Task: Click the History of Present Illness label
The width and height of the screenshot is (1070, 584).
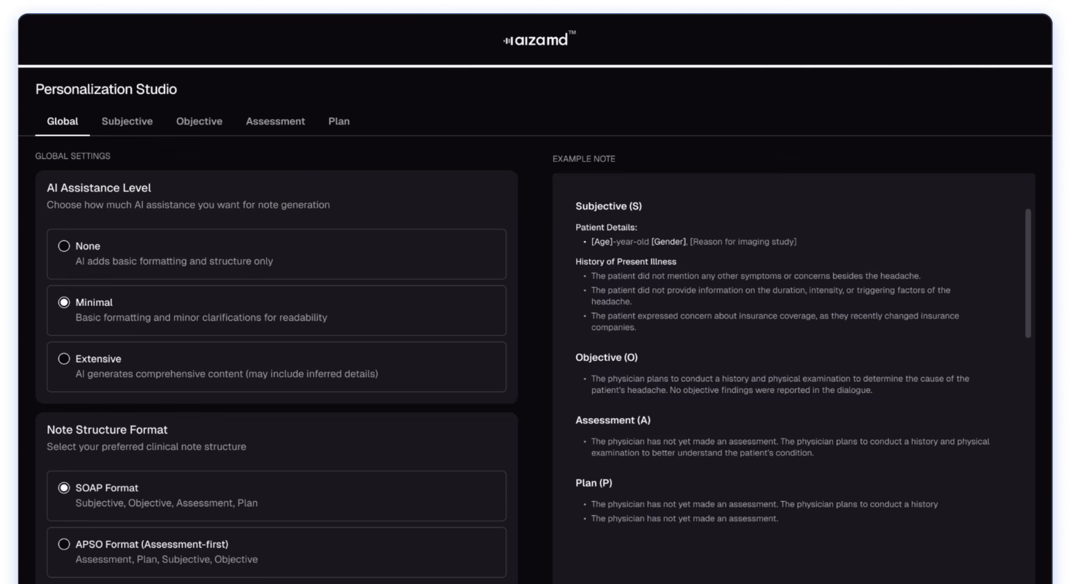Action: coord(626,262)
